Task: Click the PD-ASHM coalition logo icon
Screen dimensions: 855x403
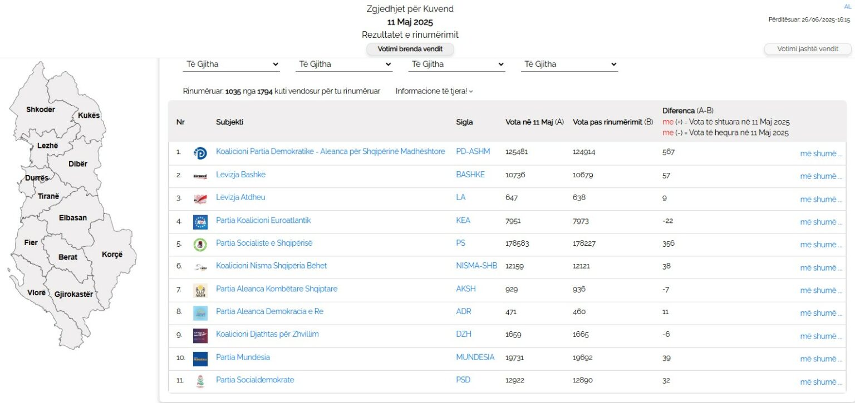Action: [x=200, y=153]
